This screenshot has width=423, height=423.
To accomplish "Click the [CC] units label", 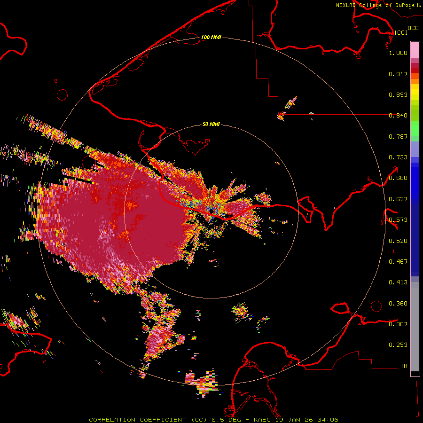I will pyautogui.click(x=401, y=32).
